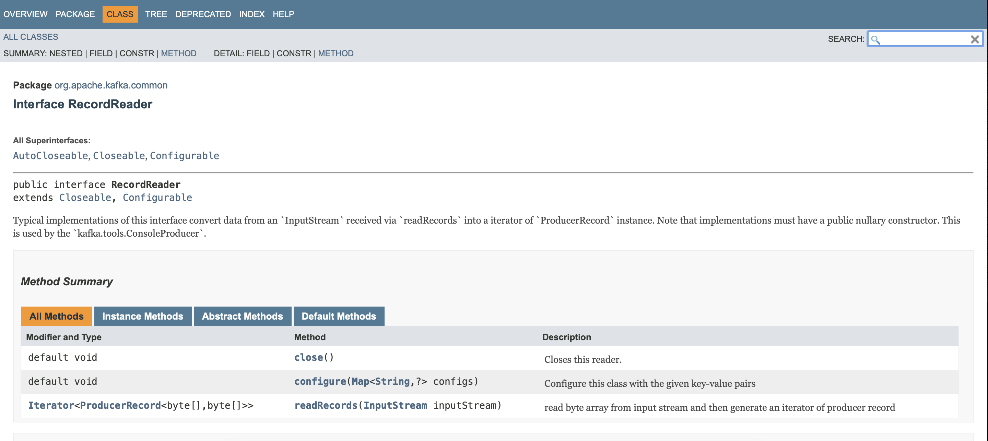Image resolution: width=988 pixels, height=441 pixels.
Task: Switch to Instance Methods tab
Action: [x=143, y=316]
